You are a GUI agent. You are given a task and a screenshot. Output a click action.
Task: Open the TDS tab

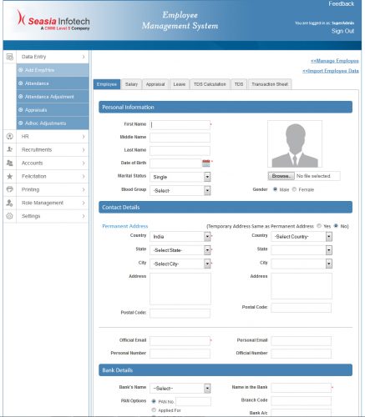pos(239,84)
